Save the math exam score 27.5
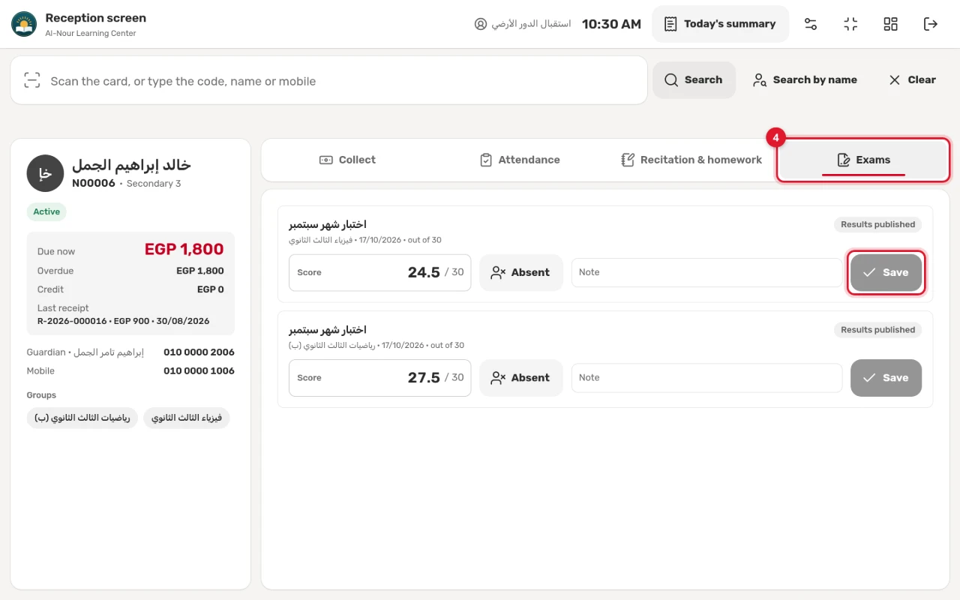This screenshot has height=600, width=960. (x=886, y=377)
